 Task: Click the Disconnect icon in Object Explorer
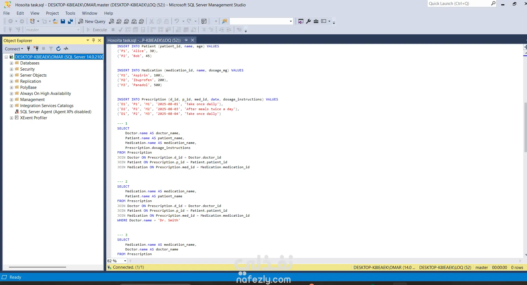coord(36,49)
